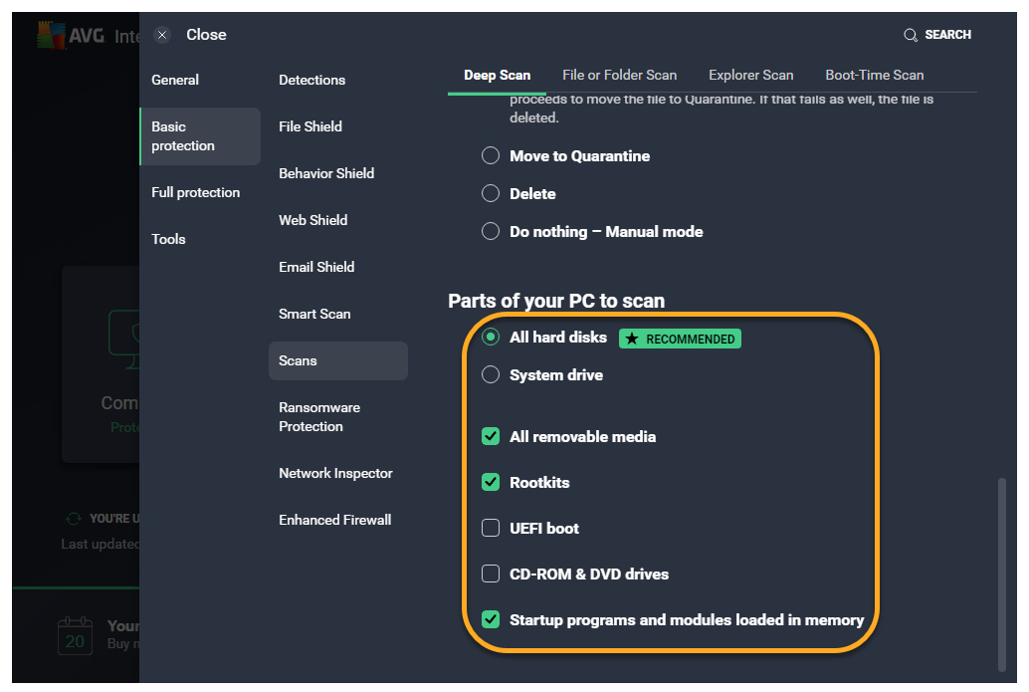Switch to the Explorer Scan tab

pos(750,75)
